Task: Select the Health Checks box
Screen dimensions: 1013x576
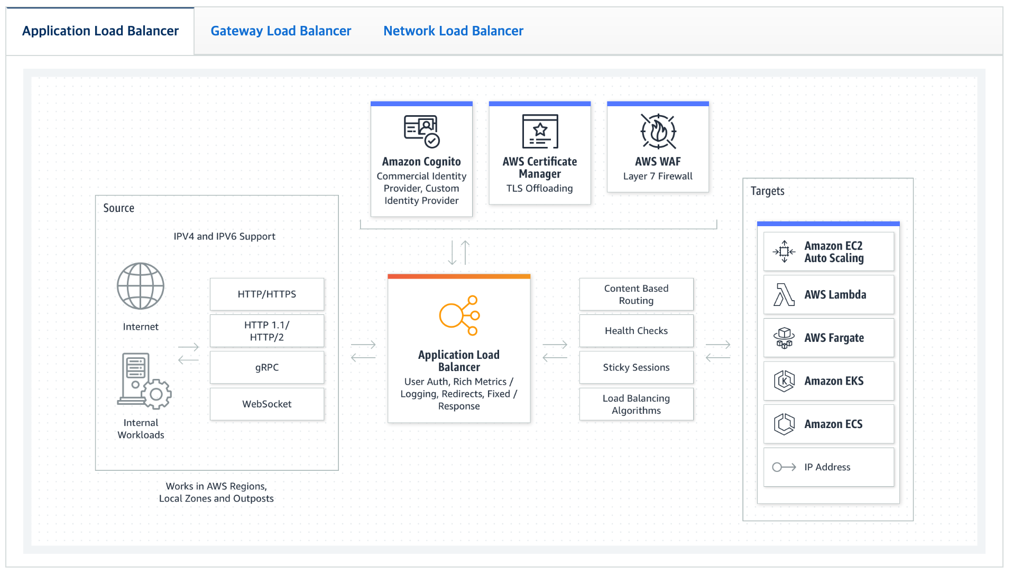Action: click(x=637, y=331)
